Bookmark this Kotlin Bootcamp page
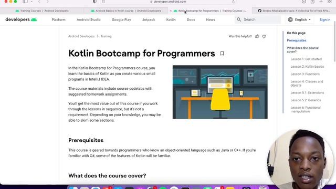The image size is (336, 189). point(222,54)
